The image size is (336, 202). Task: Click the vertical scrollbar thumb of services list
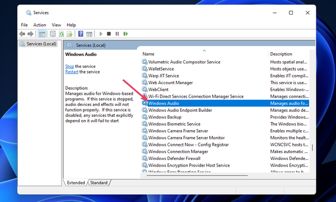[312, 148]
